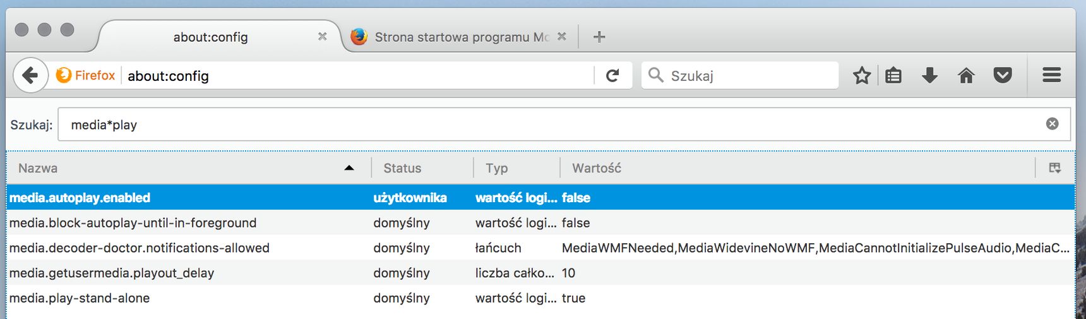Click the liczba całko... type cell
This screenshot has width=1086, height=319.
coord(515,273)
